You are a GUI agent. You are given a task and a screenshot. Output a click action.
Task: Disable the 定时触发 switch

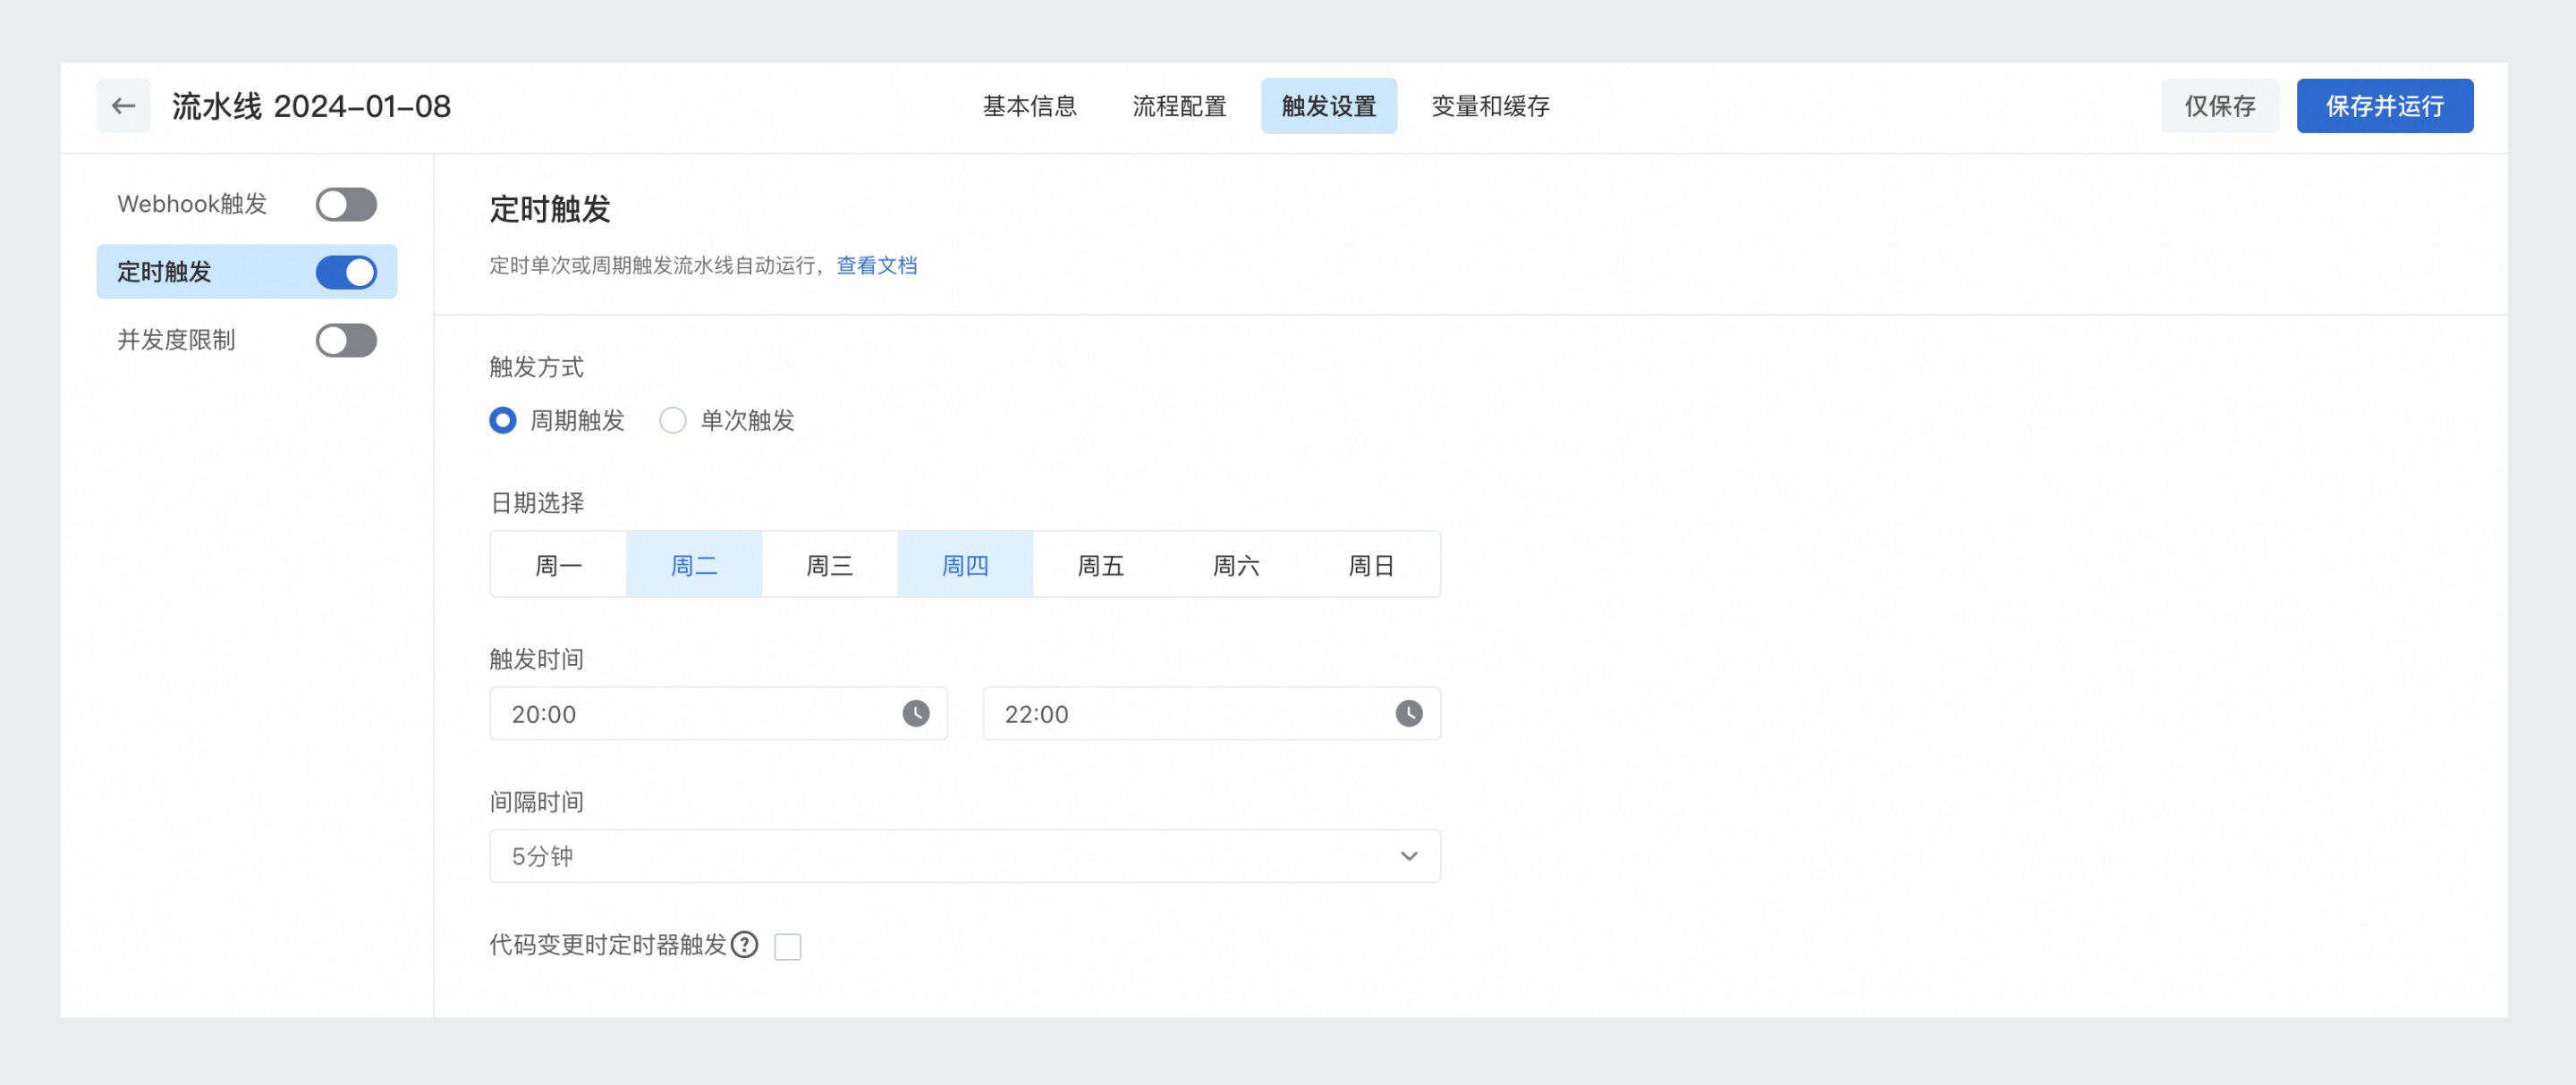[346, 272]
